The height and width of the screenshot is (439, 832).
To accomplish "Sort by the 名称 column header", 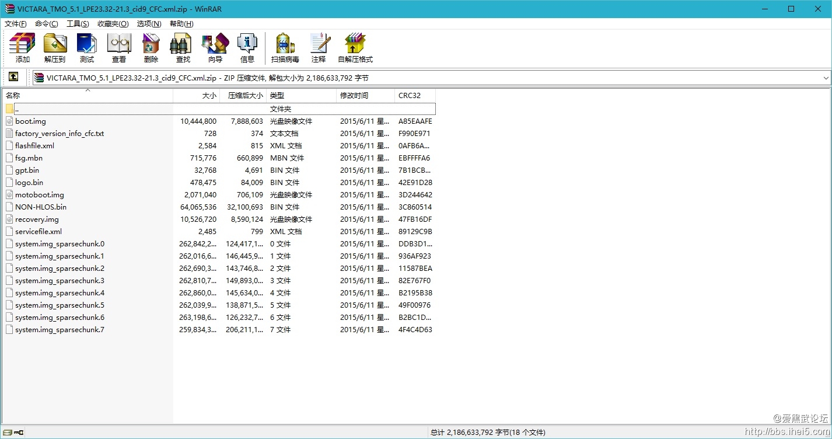I will click(88, 95).
